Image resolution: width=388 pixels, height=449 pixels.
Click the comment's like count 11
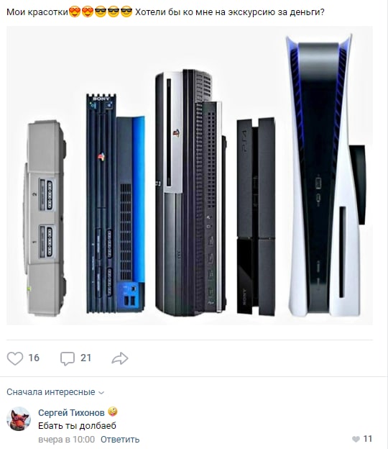[368, 439]
